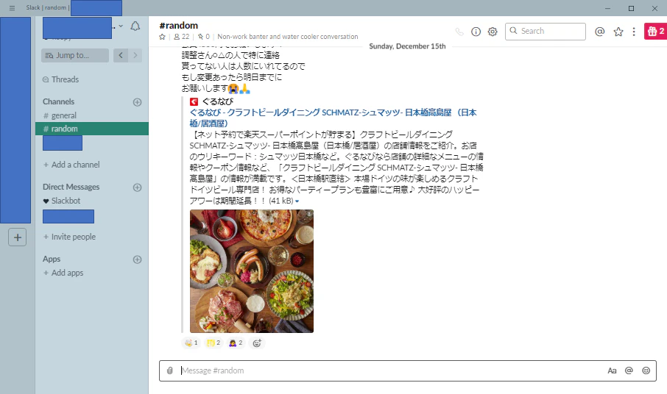667x394 pixels.
Task: Click Invite people link
Action: [x=69, y=237]
